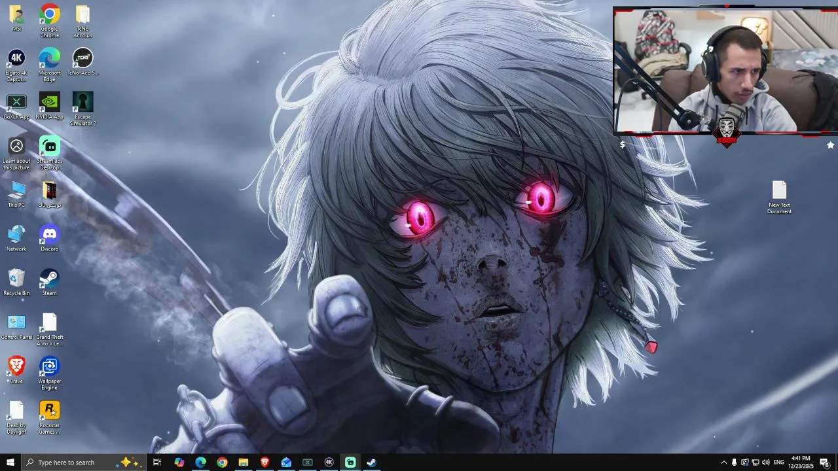Viewport: 838px width, 471px height.
Task: Click the Learn about this picture icon
Action: pos(16,153)
